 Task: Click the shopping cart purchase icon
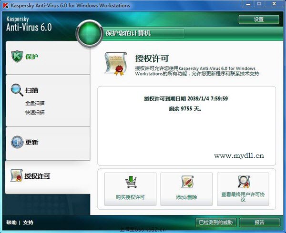point(131,182)
